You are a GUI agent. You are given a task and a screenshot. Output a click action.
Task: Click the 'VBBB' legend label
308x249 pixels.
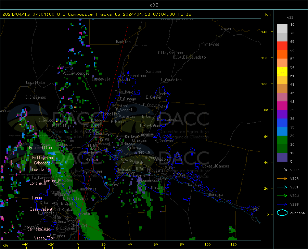[x=294, y=204]
